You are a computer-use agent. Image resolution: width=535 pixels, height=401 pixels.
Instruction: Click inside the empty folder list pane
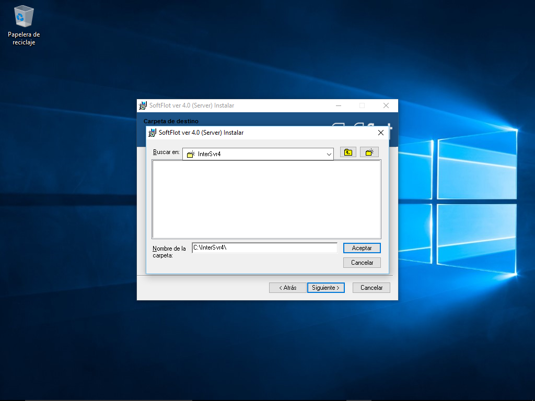266,199
